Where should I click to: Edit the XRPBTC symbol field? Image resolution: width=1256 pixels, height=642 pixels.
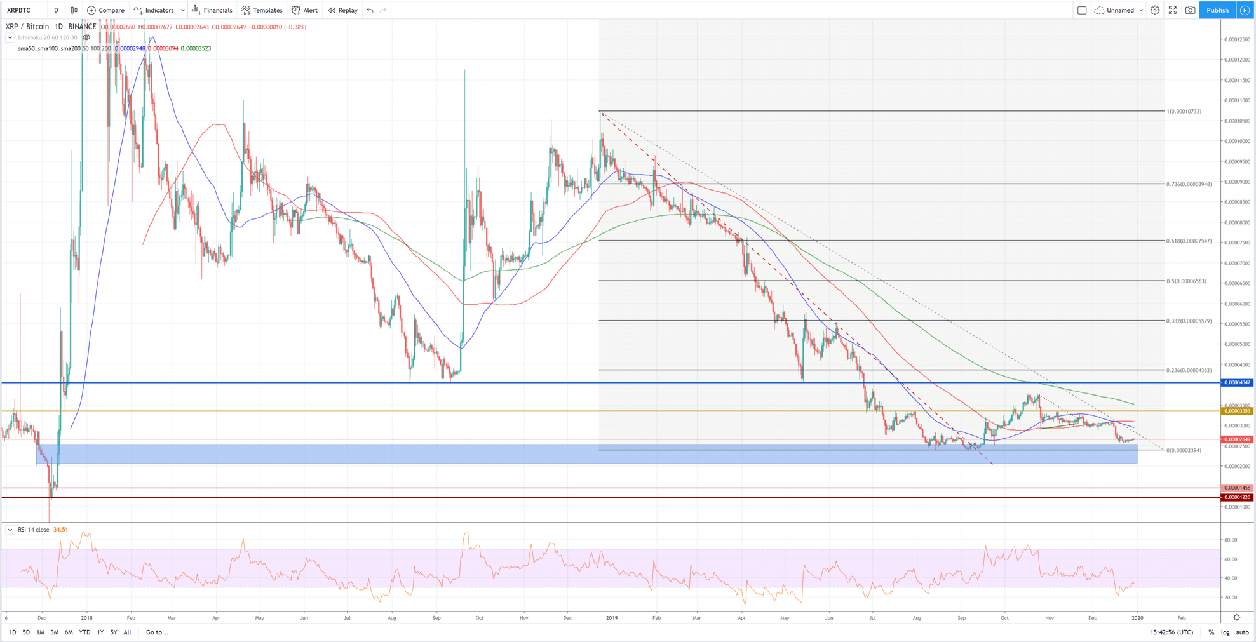[24, 10]
